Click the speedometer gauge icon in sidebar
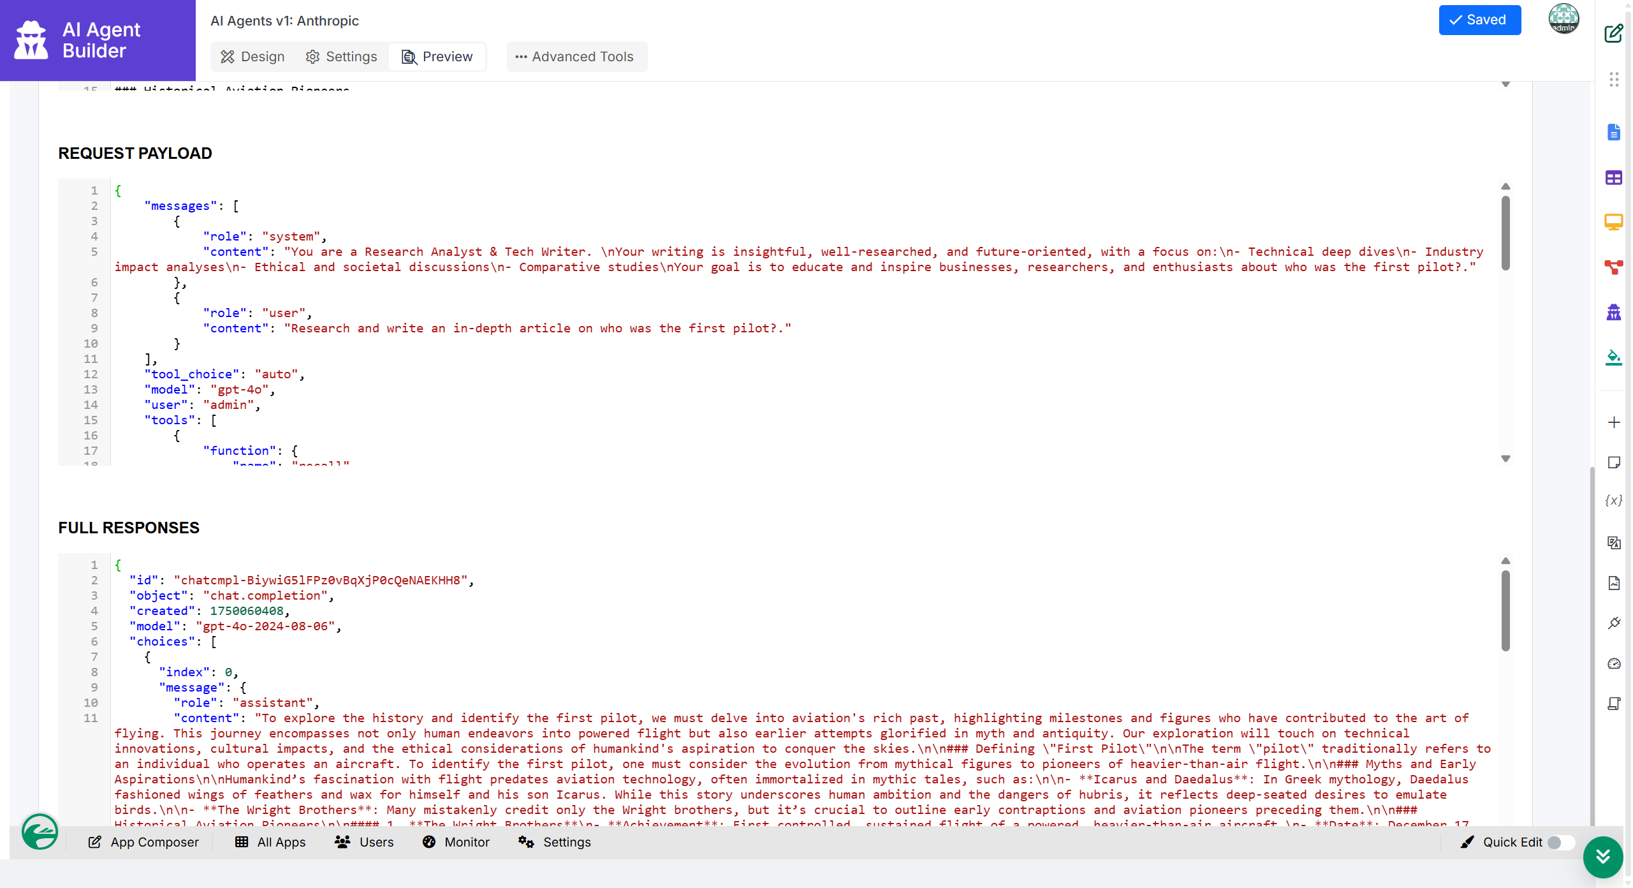This screenshot has width=1633, height=888. [1613, 663]
